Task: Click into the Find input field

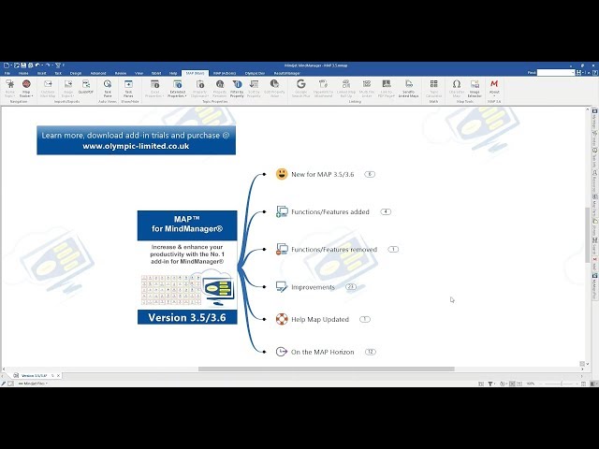Action: pyautogui.click(x=554, y=73)
